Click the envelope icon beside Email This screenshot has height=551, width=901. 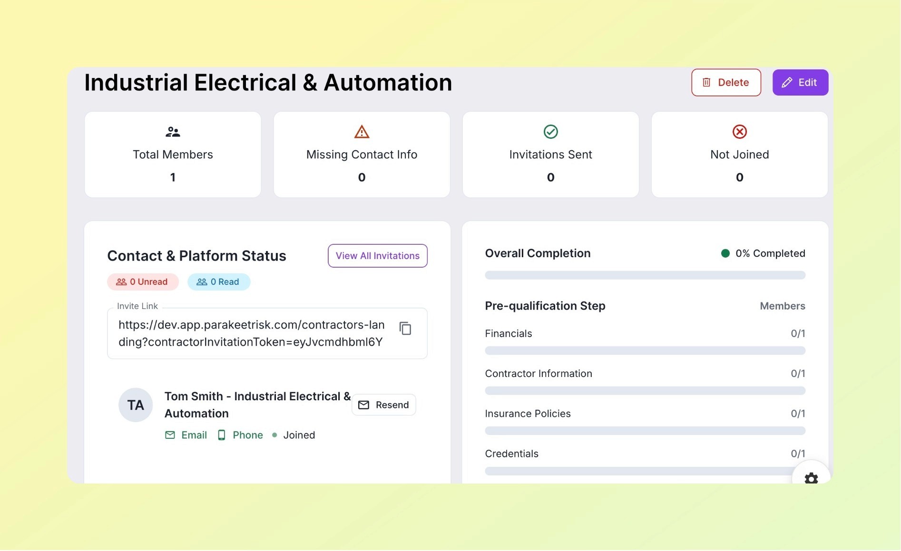click(170, 435)
